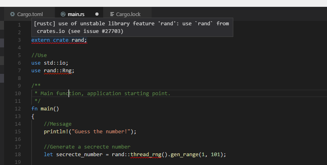Open the Cargo.toml tab

pos(29,14)
